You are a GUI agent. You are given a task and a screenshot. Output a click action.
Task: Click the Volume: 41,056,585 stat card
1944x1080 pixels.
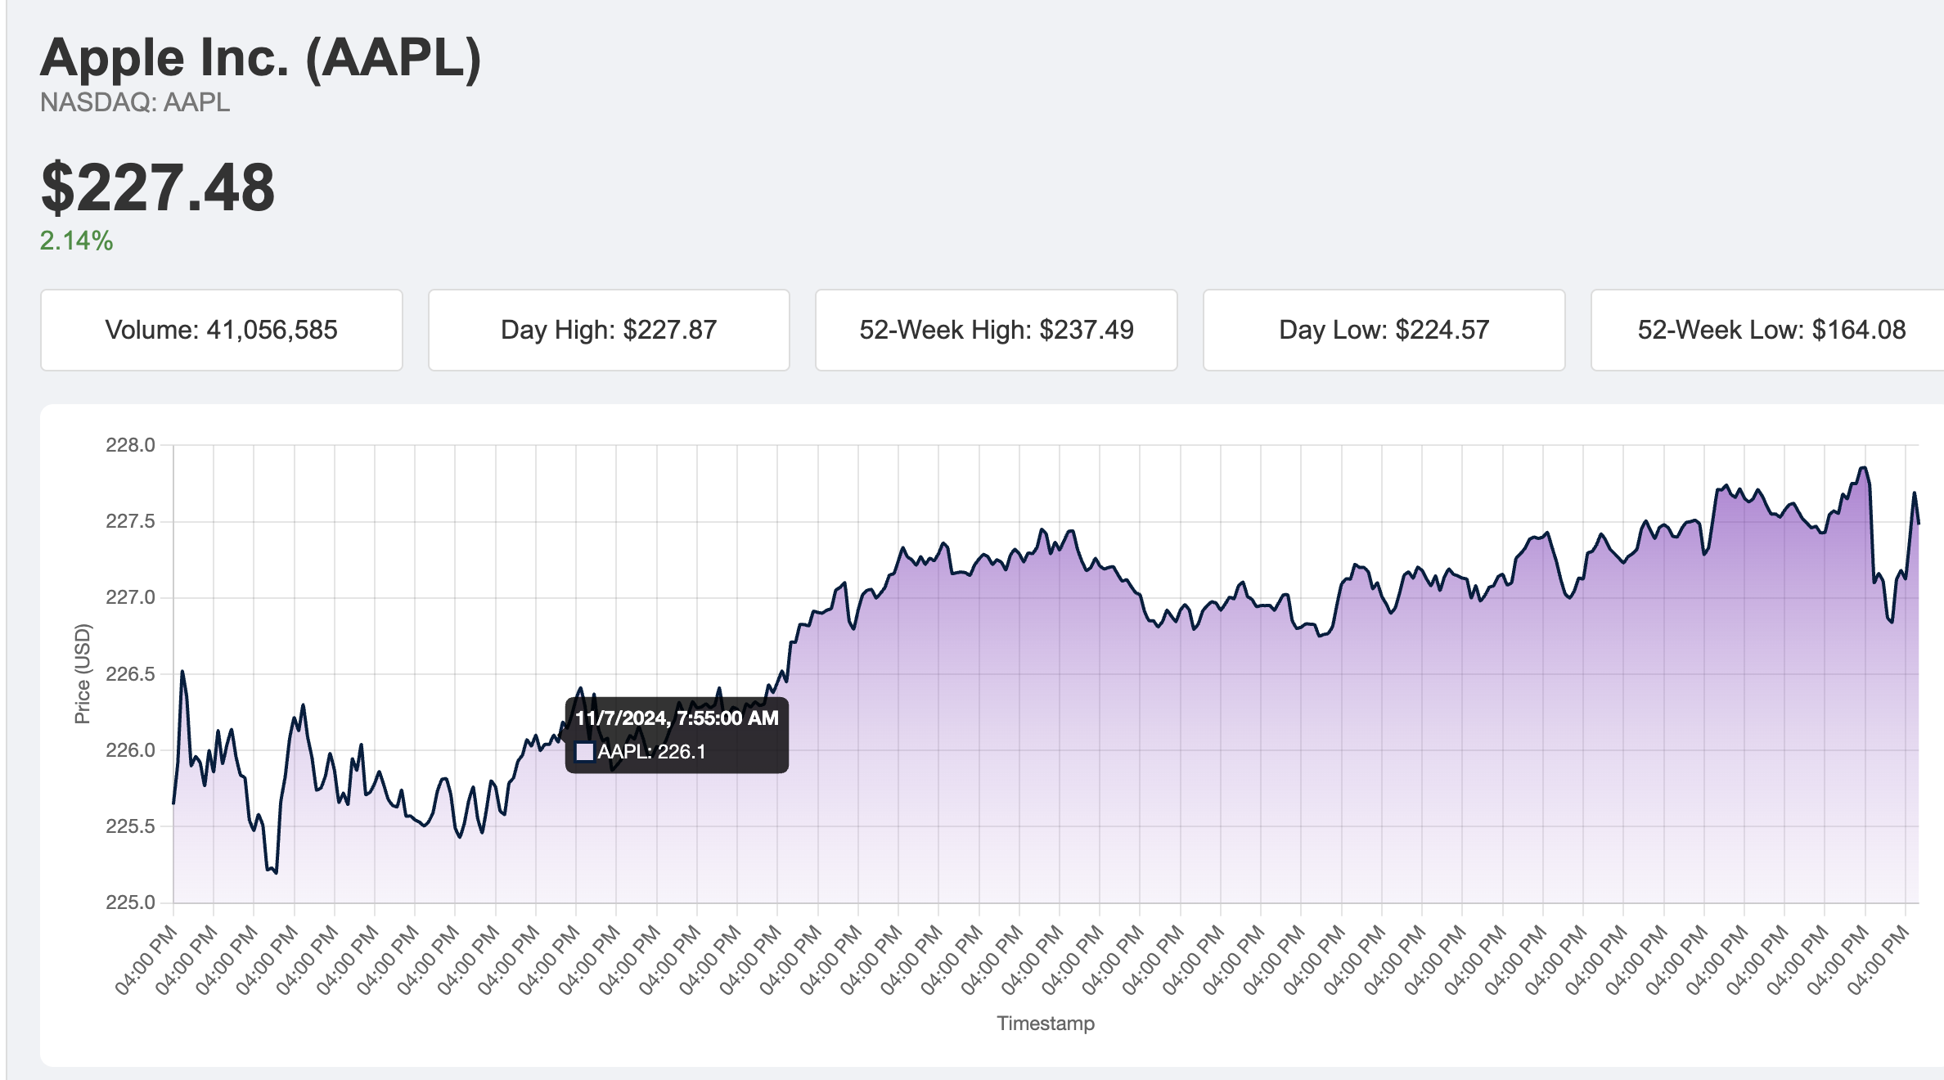pos(221,330)
